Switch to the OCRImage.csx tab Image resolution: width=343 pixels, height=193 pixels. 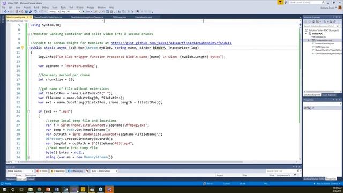119,17
